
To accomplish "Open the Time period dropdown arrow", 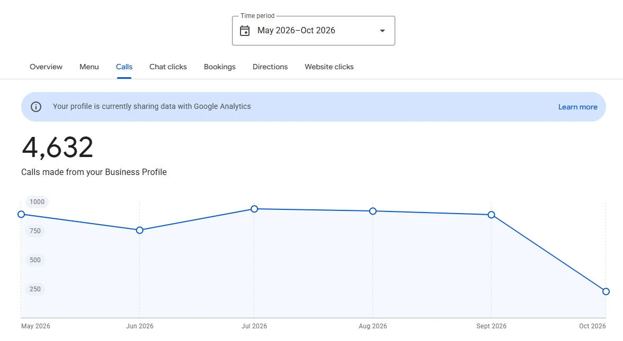I will tap(382, 31).
